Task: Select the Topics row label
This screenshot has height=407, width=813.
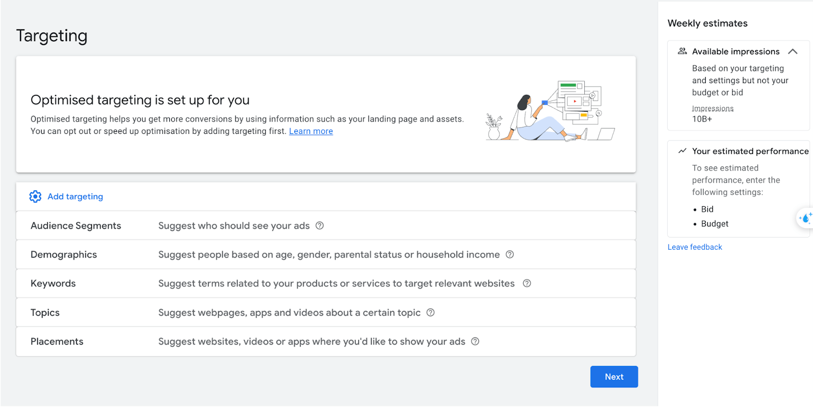Action: point(45,313)
